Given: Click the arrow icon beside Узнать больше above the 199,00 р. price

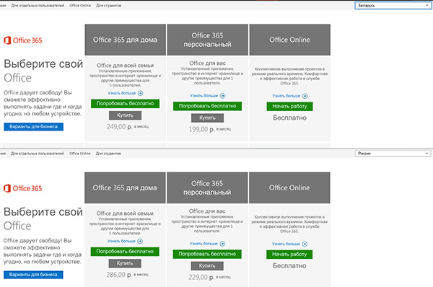Looking at the screenshot, I should click(222, 96).
